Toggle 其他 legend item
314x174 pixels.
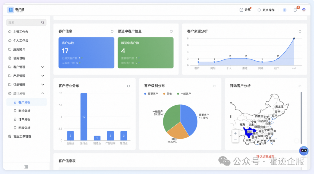point(167,94)
